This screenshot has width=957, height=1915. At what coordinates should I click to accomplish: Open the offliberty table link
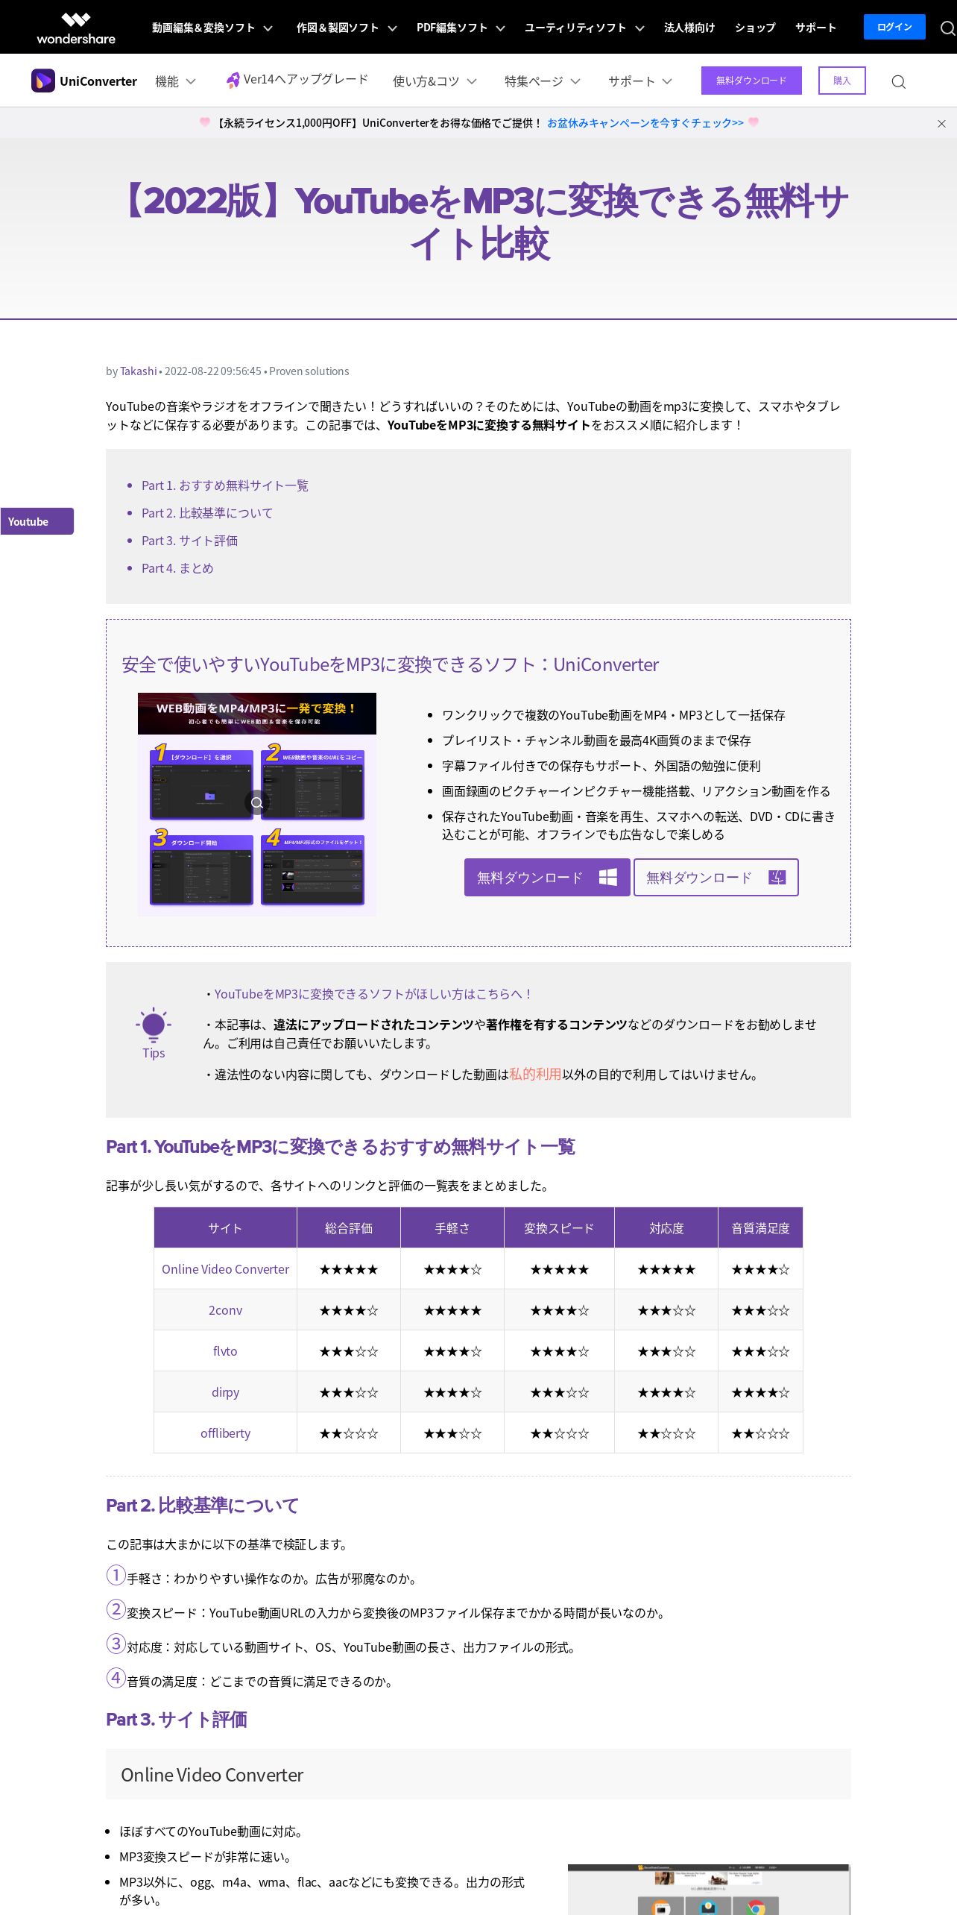coord(225,1433)
